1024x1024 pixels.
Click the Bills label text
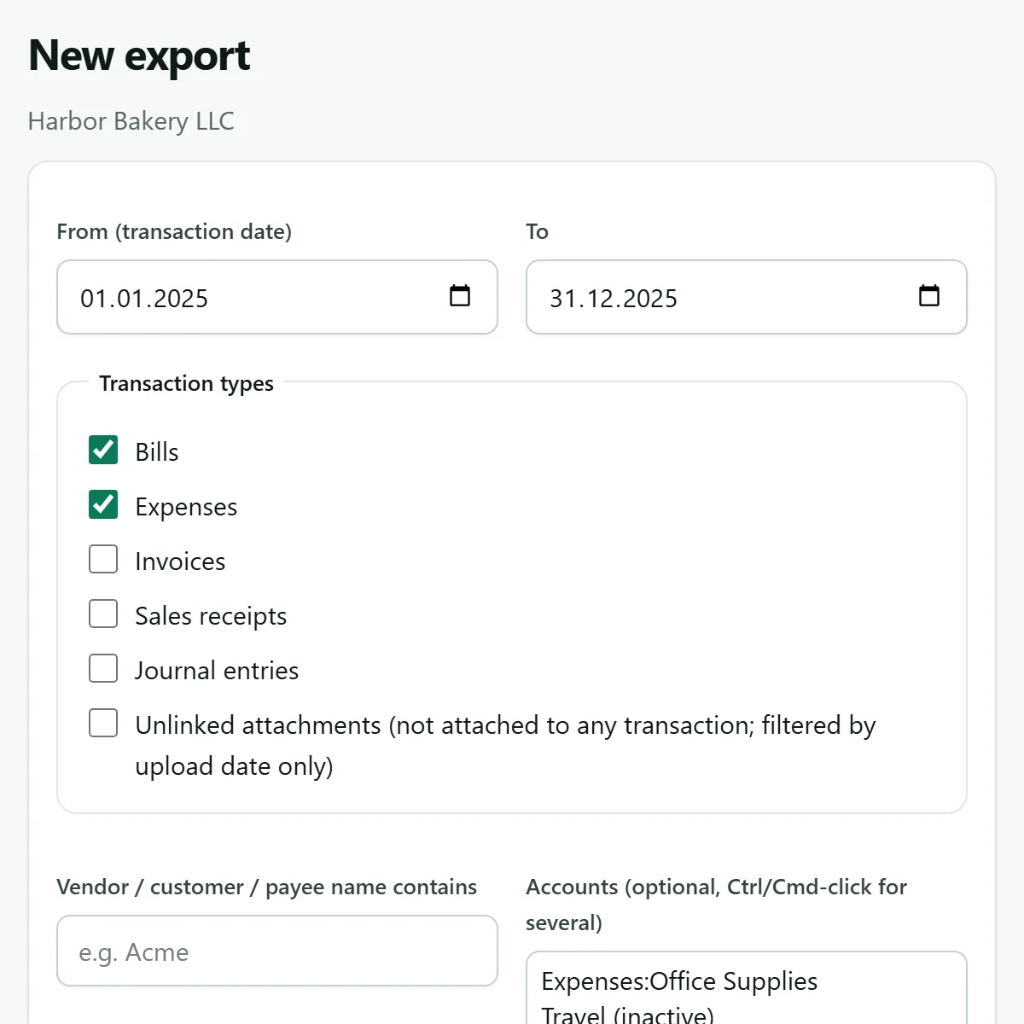157,452
